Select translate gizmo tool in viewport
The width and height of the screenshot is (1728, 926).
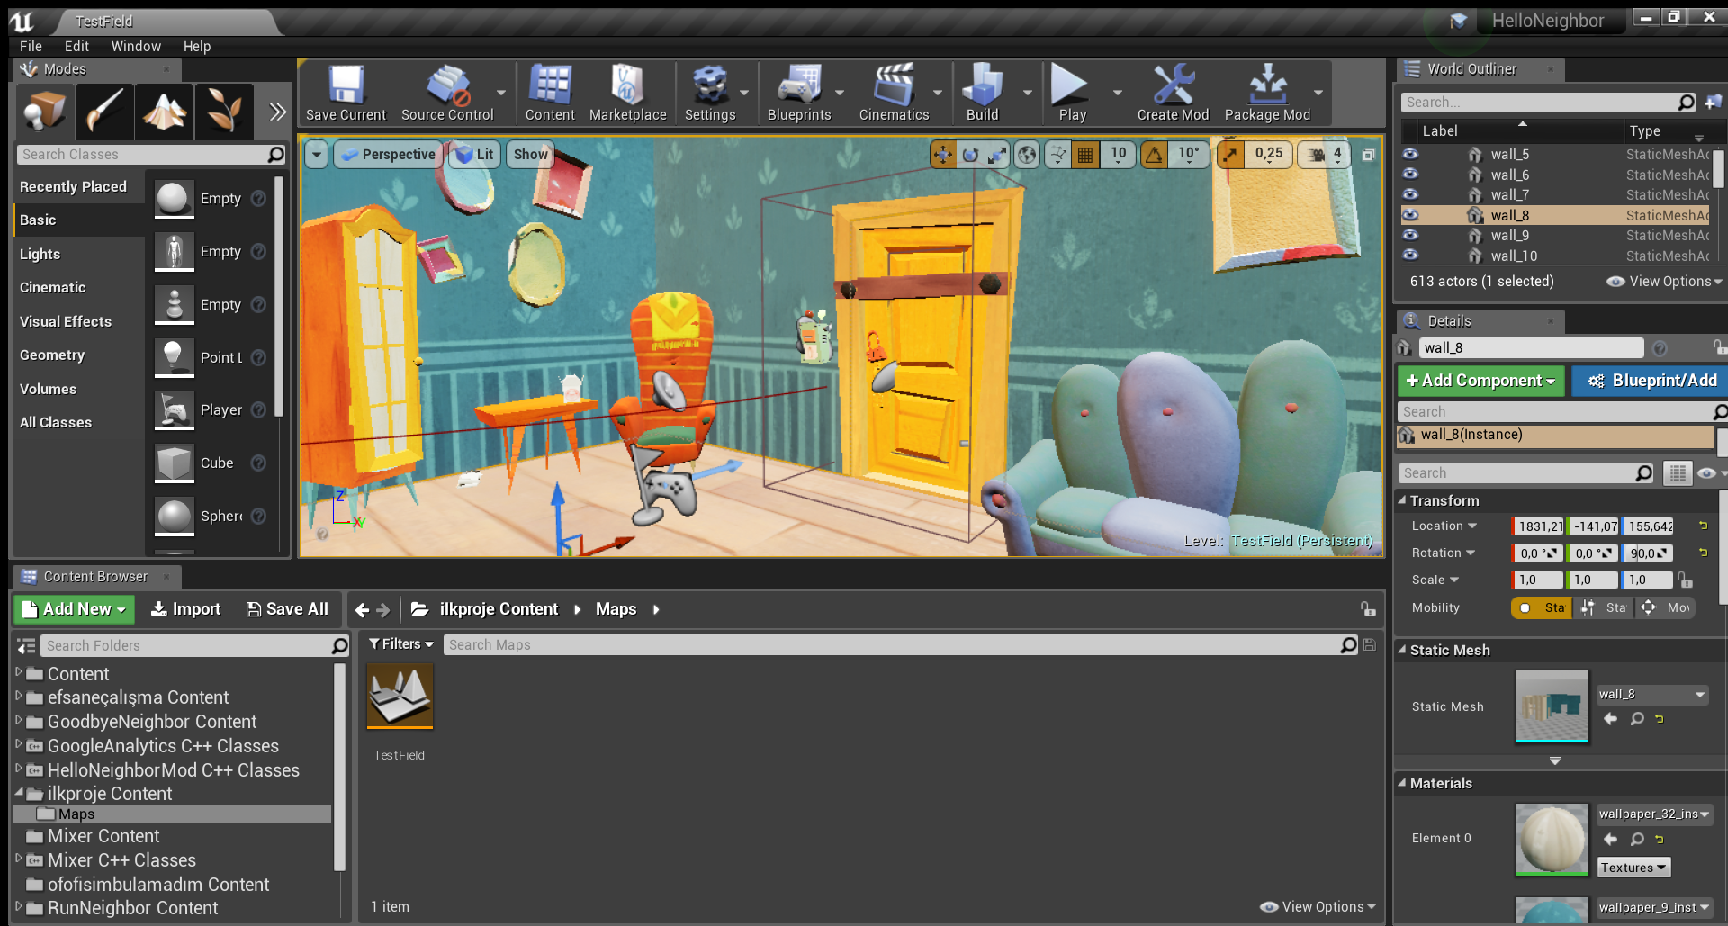[942, 155]
